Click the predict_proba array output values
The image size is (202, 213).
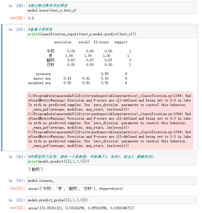81,208
